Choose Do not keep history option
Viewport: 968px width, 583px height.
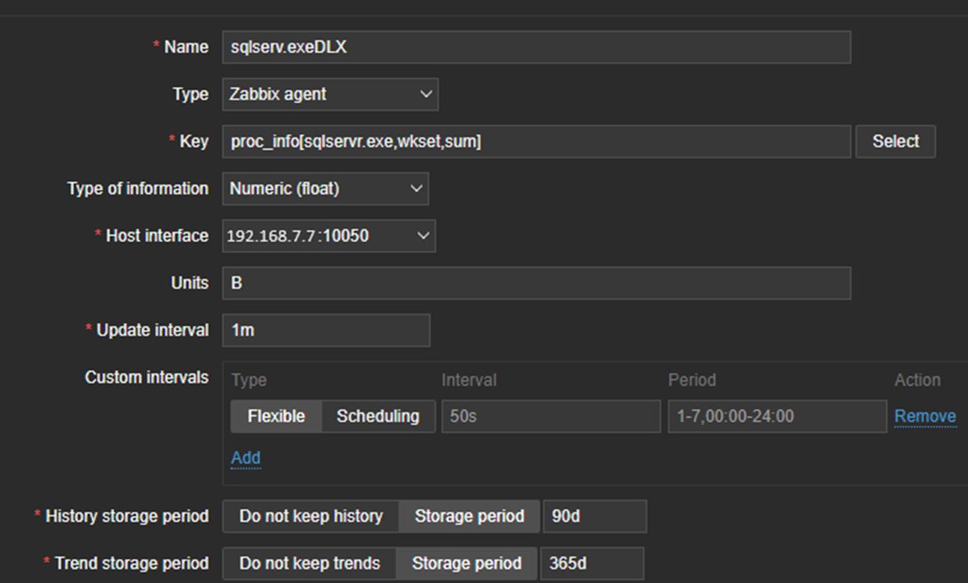(x=311, y=516)
